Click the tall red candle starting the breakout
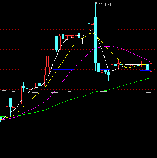 pos(53,43)
